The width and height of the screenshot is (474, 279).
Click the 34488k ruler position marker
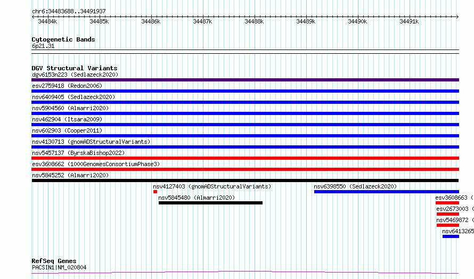point(254,21)
